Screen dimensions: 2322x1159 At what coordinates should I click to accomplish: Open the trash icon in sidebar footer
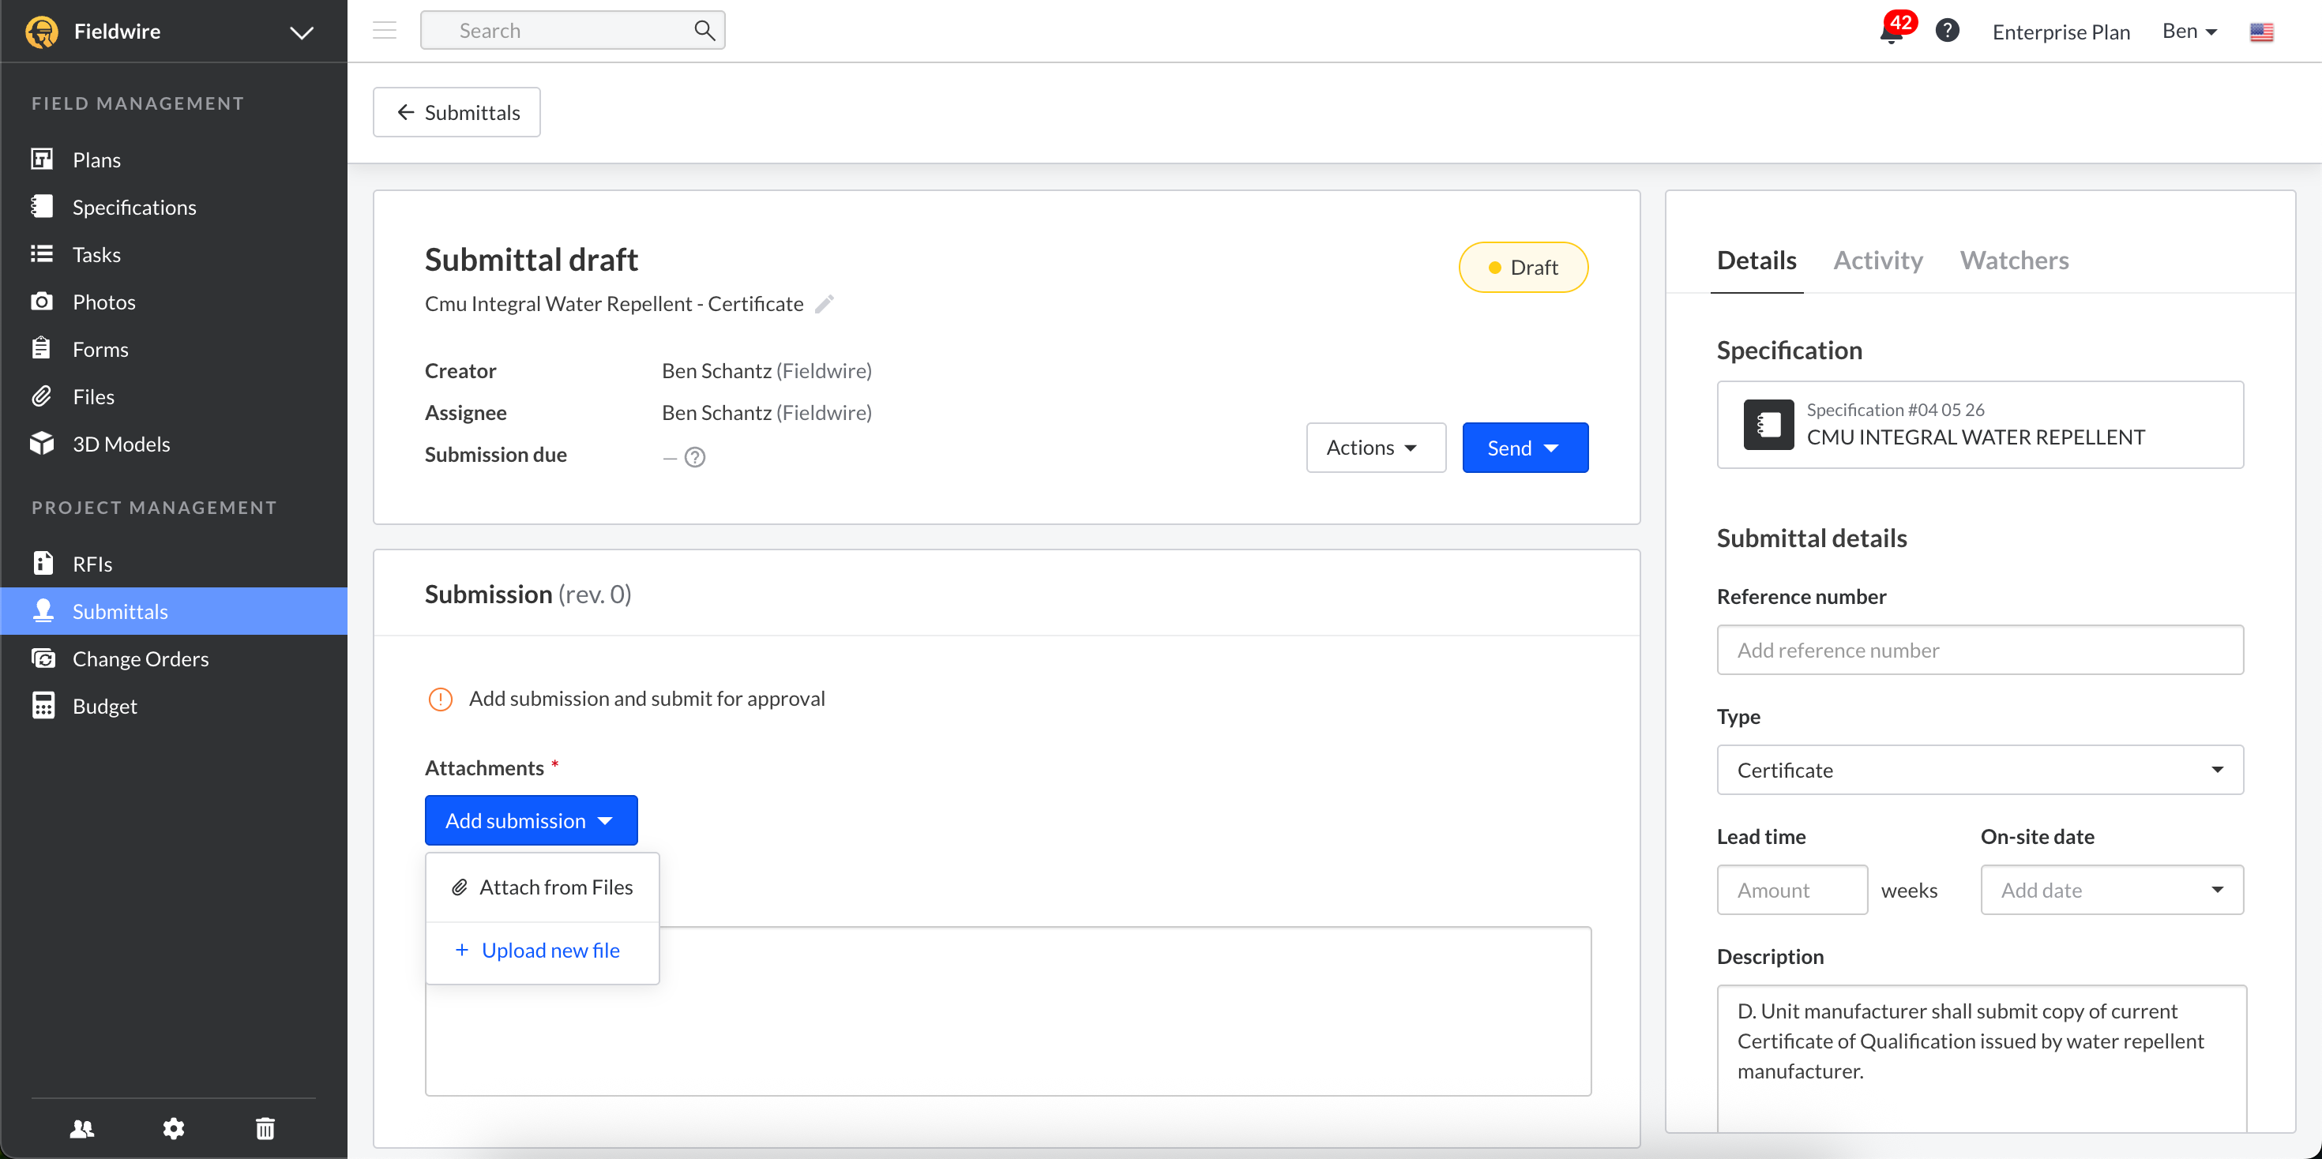pos(265,1127)
